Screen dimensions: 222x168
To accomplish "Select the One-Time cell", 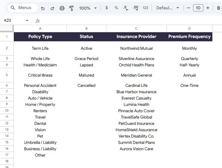I will (x=189, y=85).
